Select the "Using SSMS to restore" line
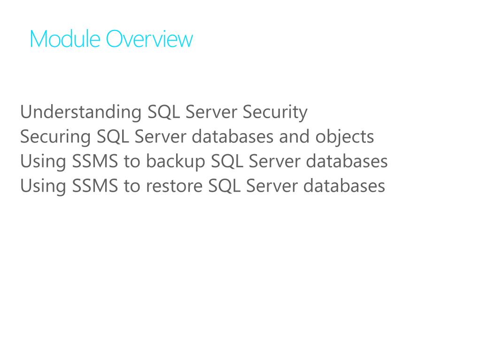 202,186
